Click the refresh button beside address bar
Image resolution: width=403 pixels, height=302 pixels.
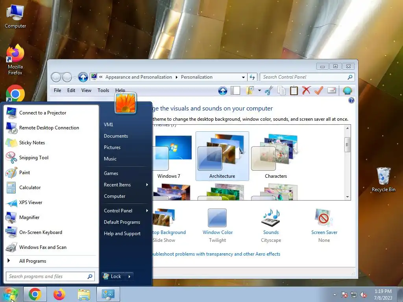click(x=252, y=77)
